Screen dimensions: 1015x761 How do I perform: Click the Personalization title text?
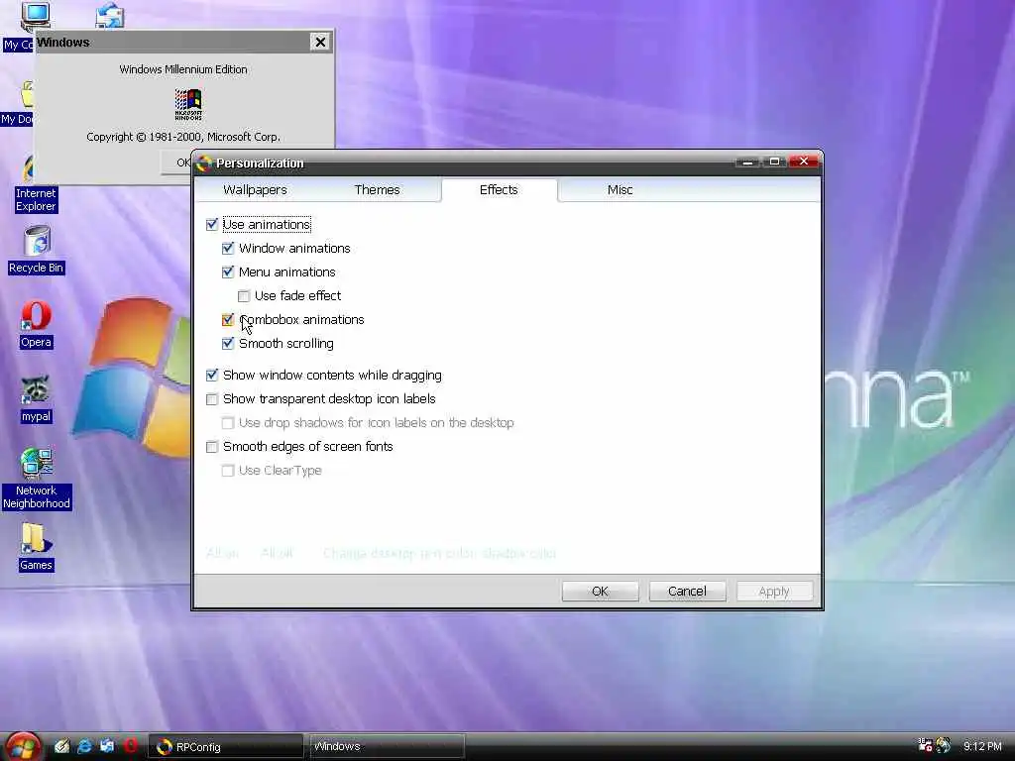pos(260,163)
